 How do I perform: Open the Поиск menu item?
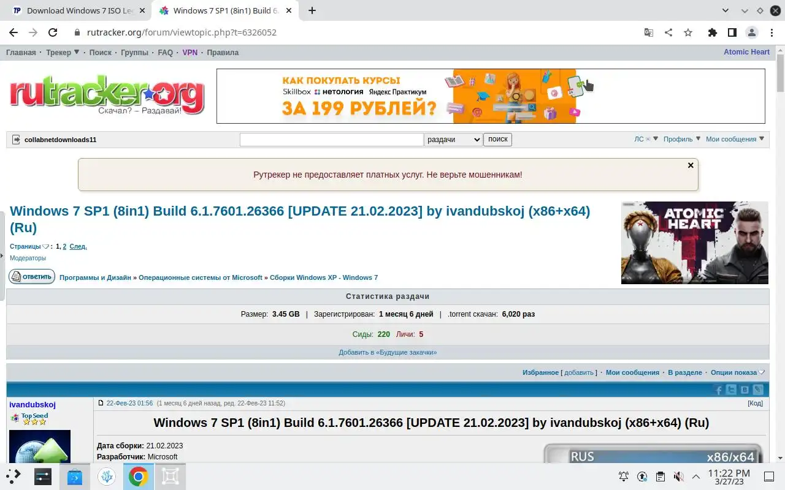click(101, 53)
